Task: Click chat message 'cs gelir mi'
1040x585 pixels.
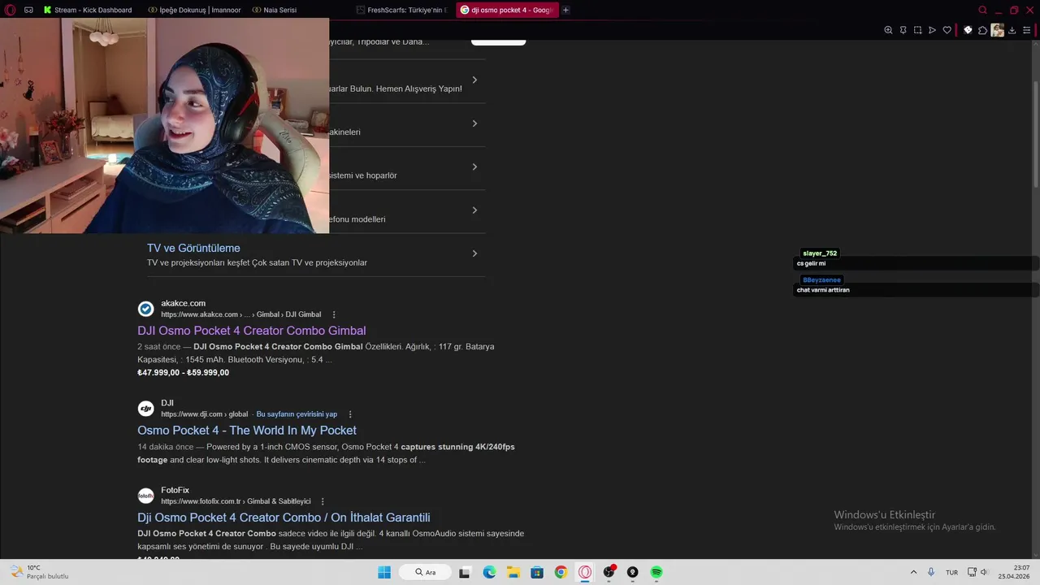Action: tap(811, 263)
